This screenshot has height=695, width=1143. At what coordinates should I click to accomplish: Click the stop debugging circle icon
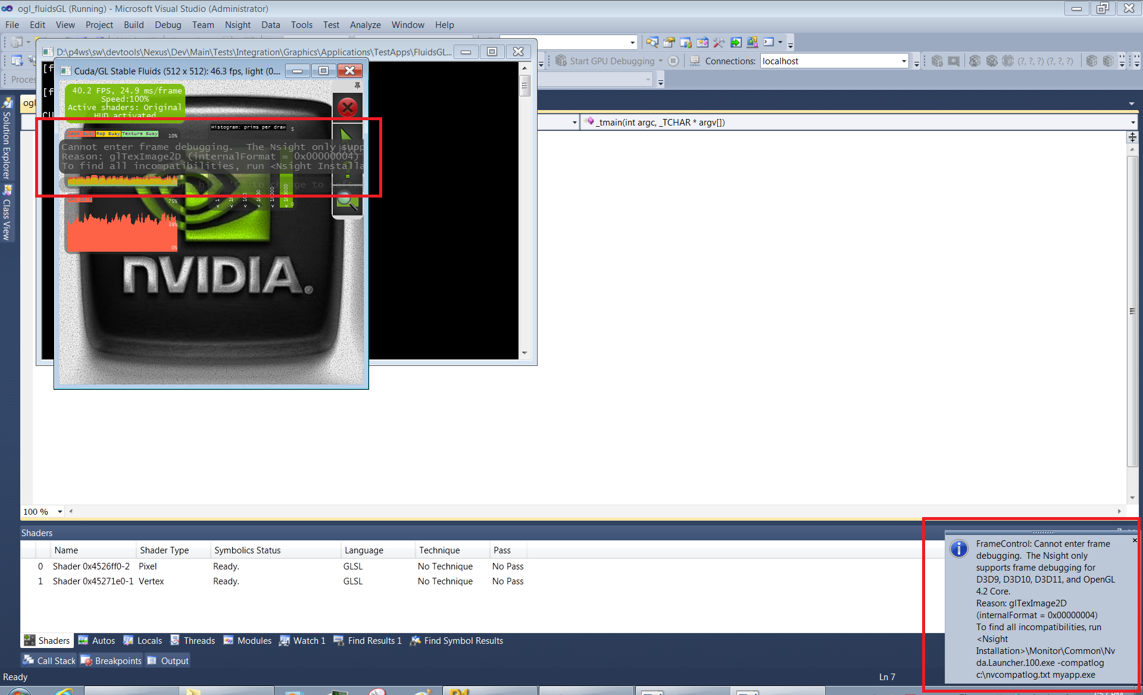[x=673, y=61]
